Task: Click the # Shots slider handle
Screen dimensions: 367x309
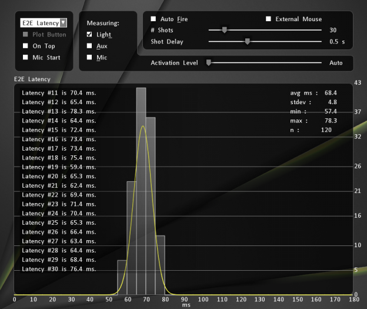Action: tap(224, 30)
